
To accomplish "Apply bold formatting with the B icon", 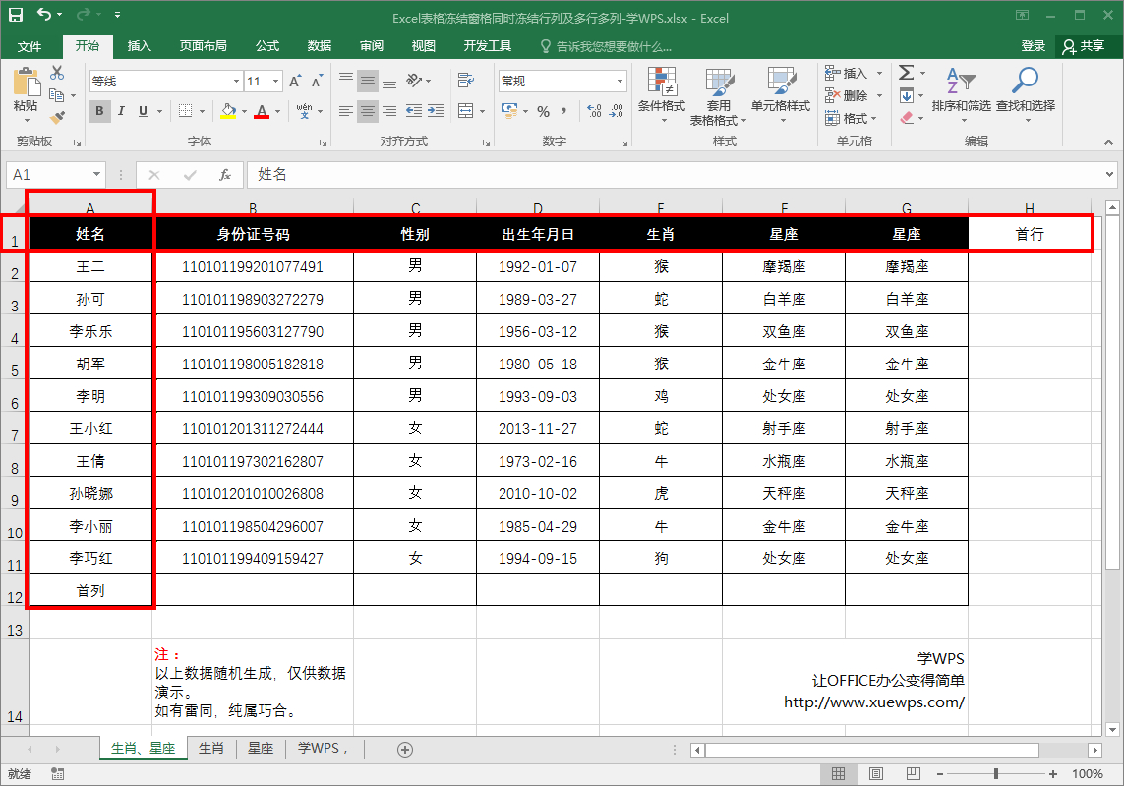I will [99, 111].
